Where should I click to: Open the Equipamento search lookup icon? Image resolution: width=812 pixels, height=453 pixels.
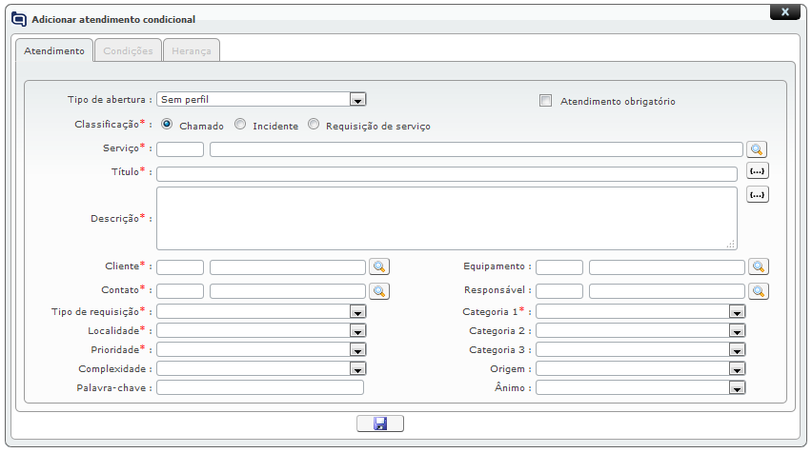[758, 266]
